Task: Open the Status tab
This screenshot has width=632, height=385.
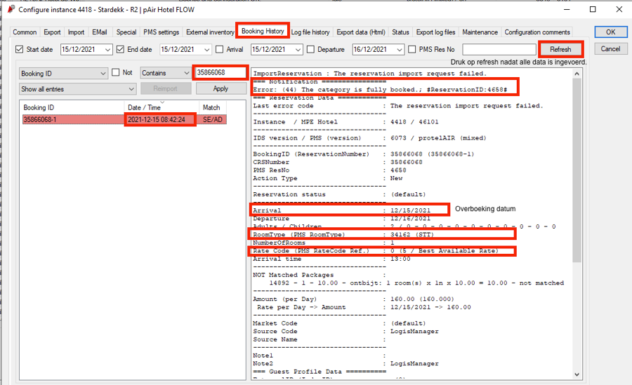Action: click(400, 32)
